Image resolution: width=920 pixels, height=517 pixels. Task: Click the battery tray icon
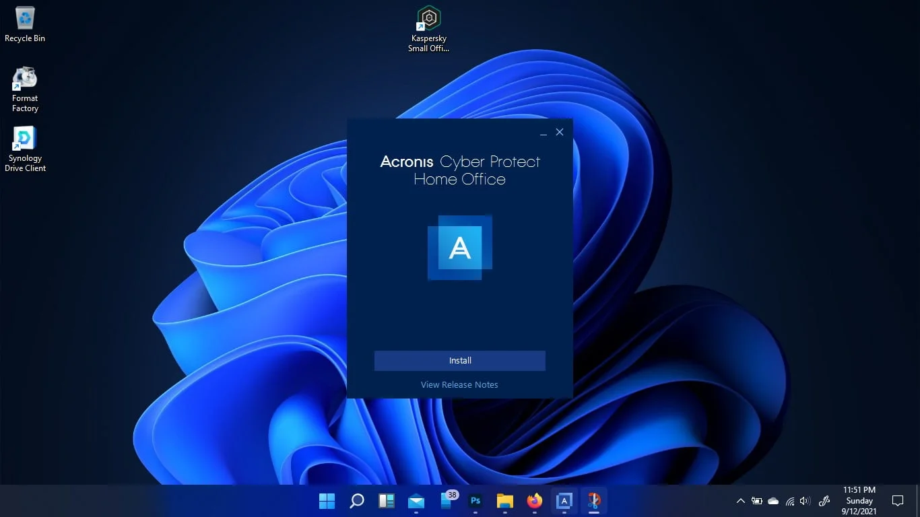point(757,501)
